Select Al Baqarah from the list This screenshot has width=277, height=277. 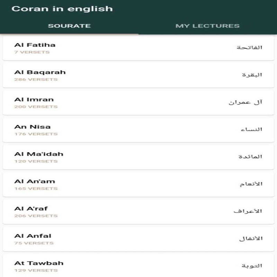138,75
